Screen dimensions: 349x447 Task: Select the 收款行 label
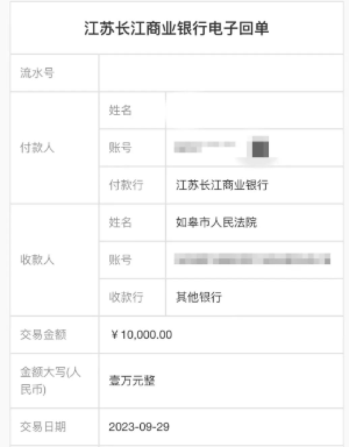click(x=126, y=297)
